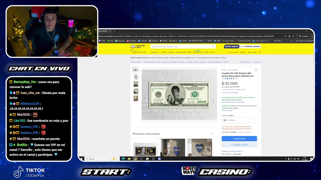Open the MERCADO PAGO bookmark
The image size is (321, 180).
[196, 41]
